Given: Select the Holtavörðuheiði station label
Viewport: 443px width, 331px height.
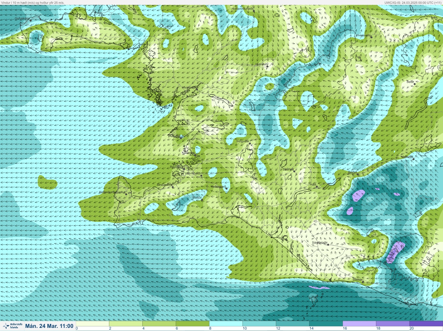Looking at the screenshot, I should click(x=243, y=8).
